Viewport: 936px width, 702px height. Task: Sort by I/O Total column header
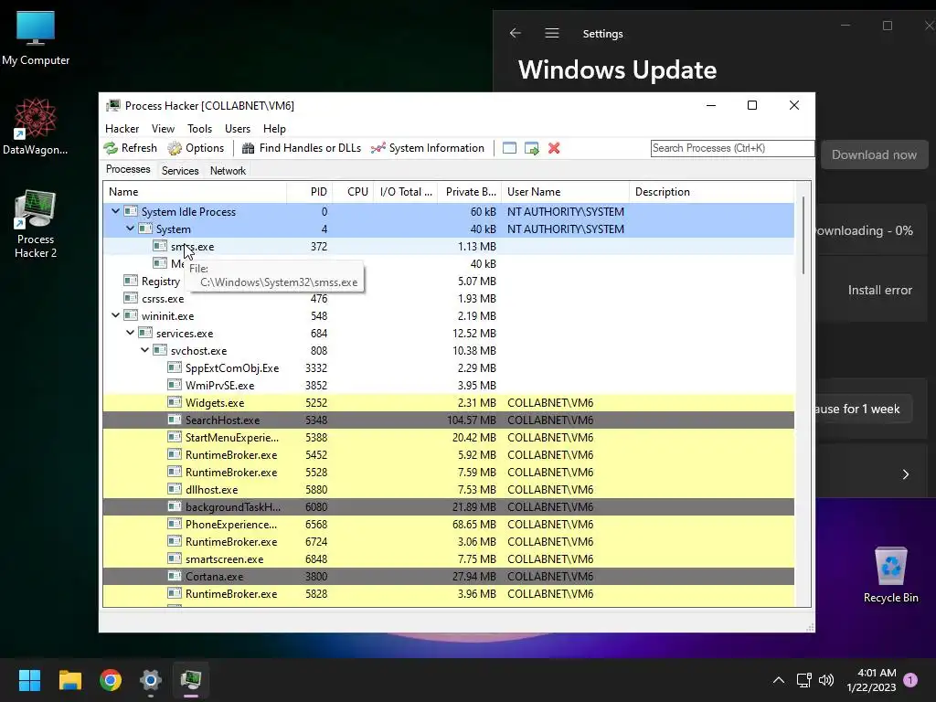(405, 192)
